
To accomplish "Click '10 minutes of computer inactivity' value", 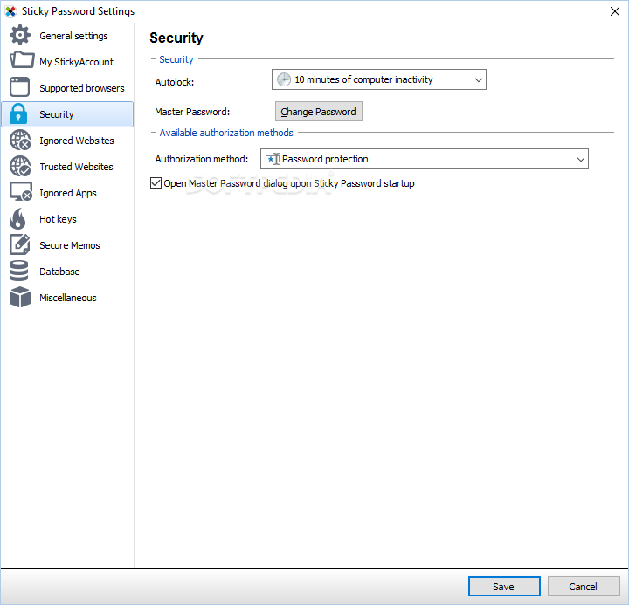I will tap(363, 79).
